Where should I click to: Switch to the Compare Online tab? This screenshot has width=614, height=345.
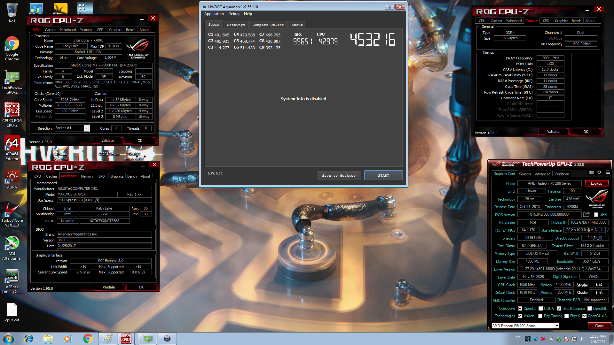click(268, 25)
